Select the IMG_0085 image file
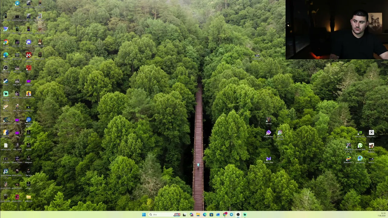Viewport: 388px width, 218px height. [x=17, y=147]
